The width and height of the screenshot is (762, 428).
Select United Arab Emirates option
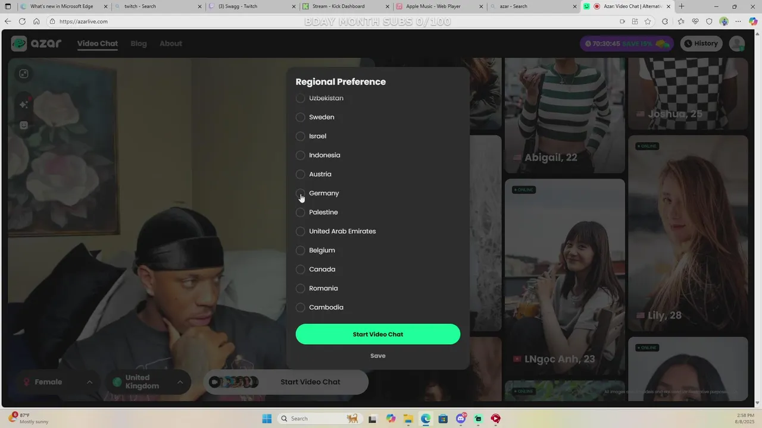(301, 231)
